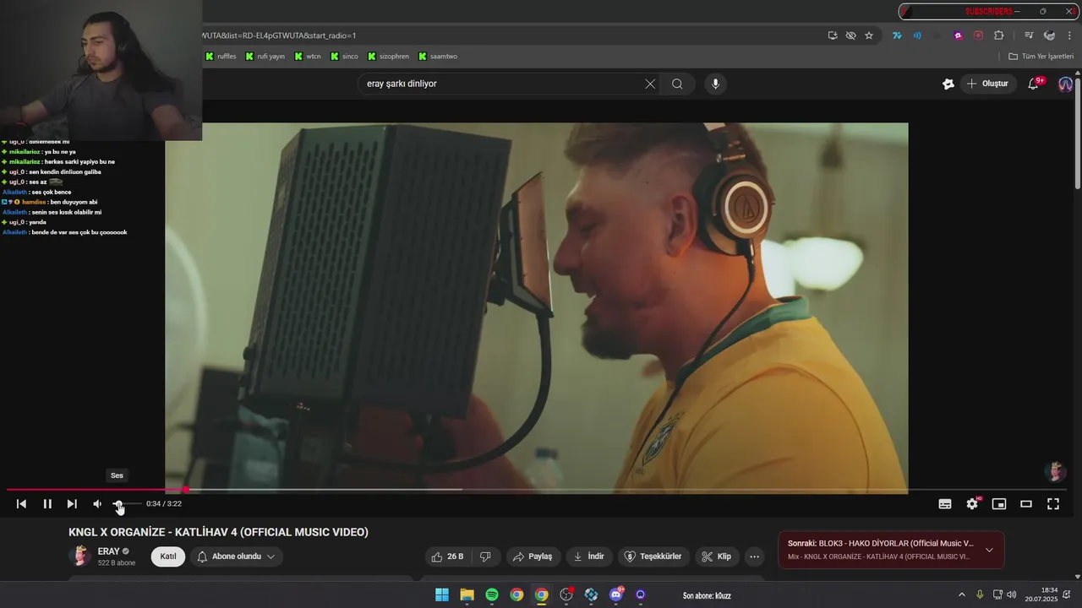Open the video settings gear

click(972, 504)
